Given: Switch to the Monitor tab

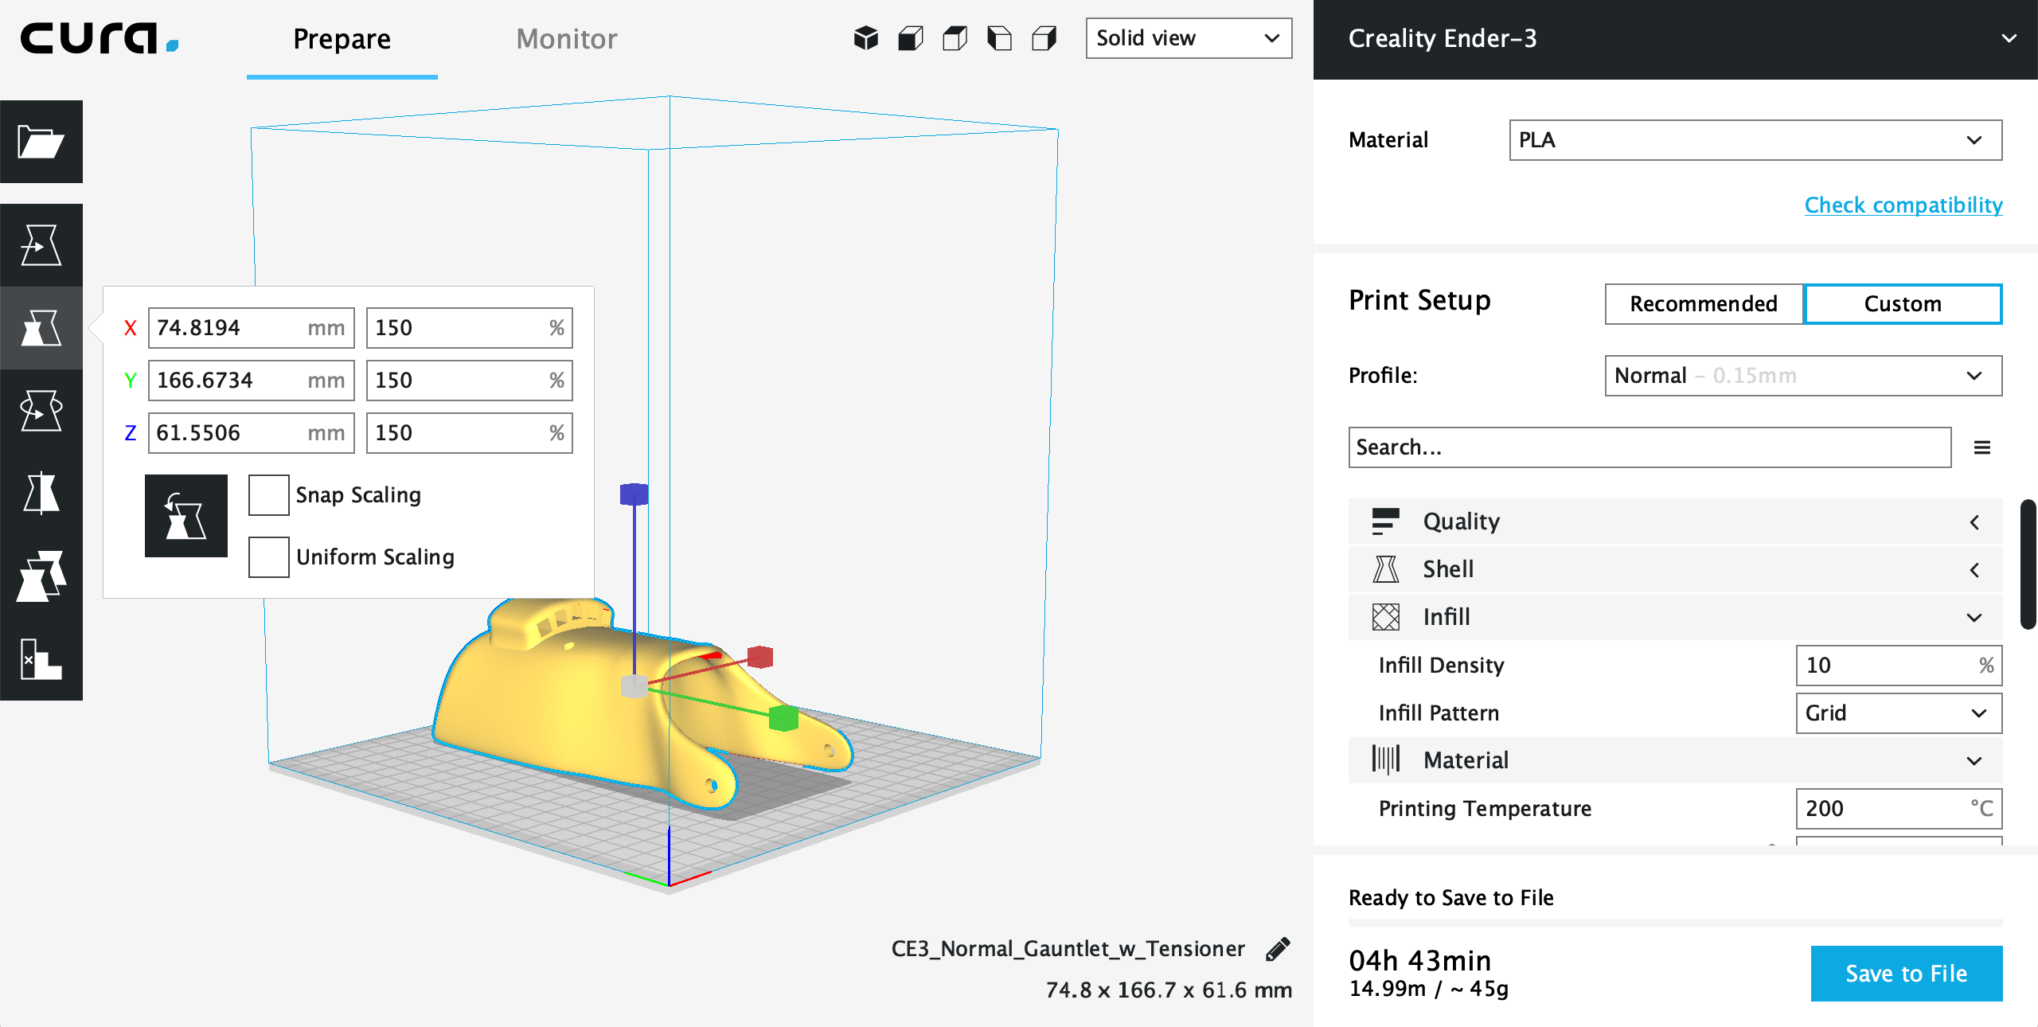Looking at the screenshot, I should coord(566,38).
